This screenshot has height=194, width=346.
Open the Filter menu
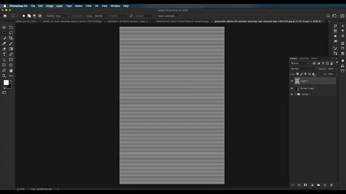[89, 6]
